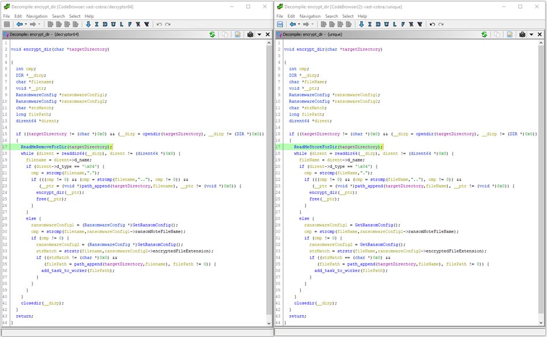The image size is (547, 337).
Task: Go back using the blue arrow in the decryptor64 window
Action: pos(19,24)
